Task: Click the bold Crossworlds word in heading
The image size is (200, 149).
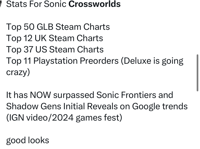Action: pos(95,4)
